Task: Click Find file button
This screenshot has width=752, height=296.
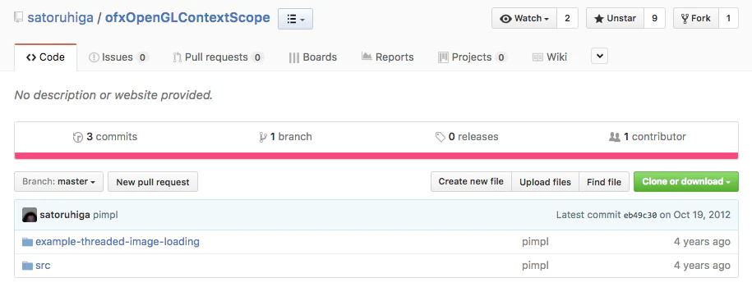Action: (604, 182)
